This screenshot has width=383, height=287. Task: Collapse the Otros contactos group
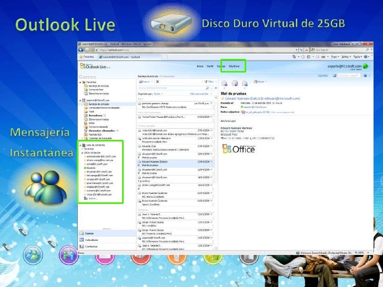click(82, 153)
